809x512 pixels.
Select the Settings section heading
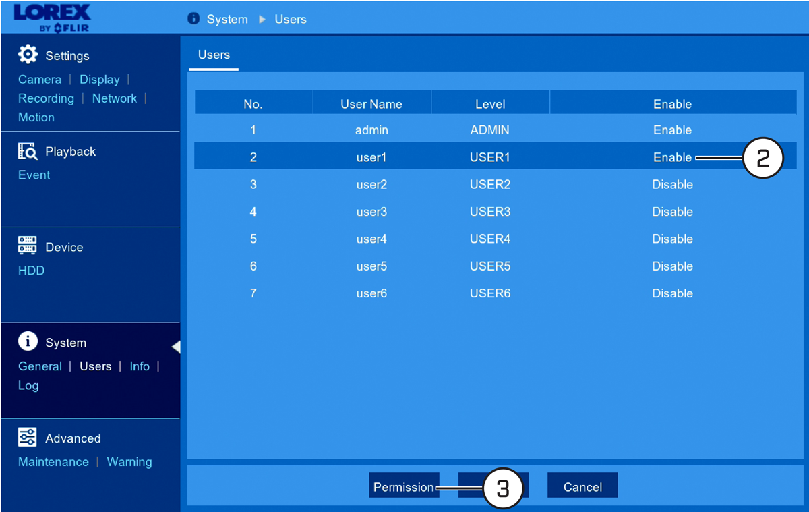click(67, 56)
